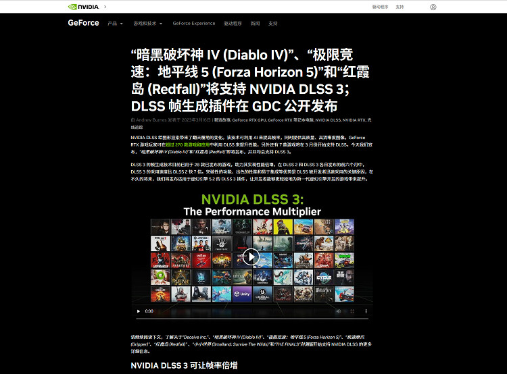The width and height of the screenshot is (507, 374).
Task: Click the GeForce RTX GPU tag link
Action: click(x=249, y=119)
